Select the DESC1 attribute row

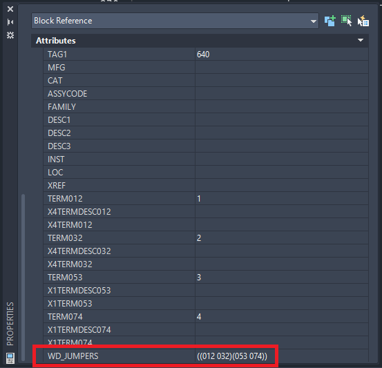tap(206, 120)
